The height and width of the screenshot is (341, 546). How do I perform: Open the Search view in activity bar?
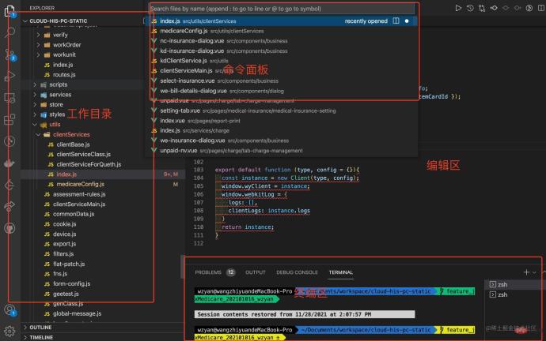tap(9, 32)
